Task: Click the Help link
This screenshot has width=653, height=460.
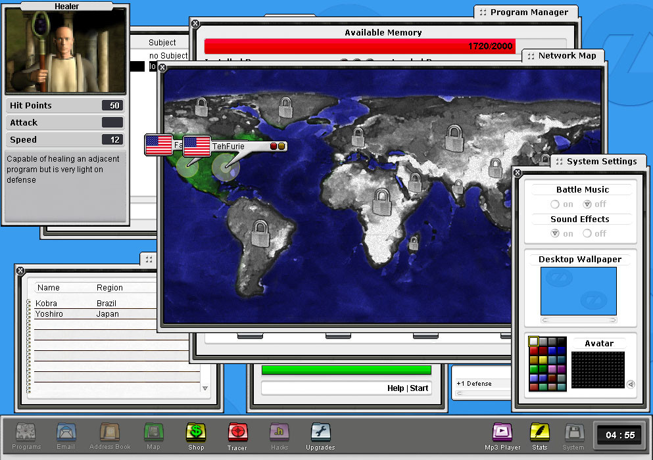Action: [396, 388]
